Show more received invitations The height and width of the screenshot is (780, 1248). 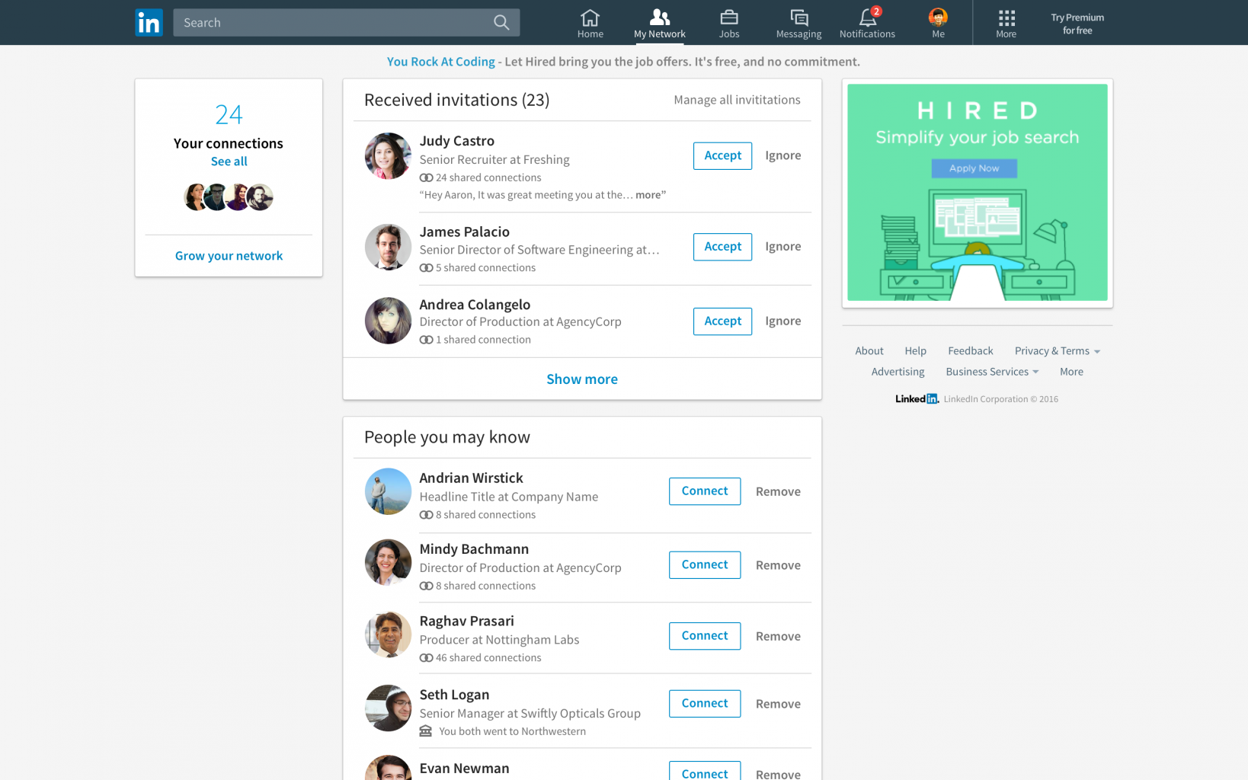coord(582,379)
